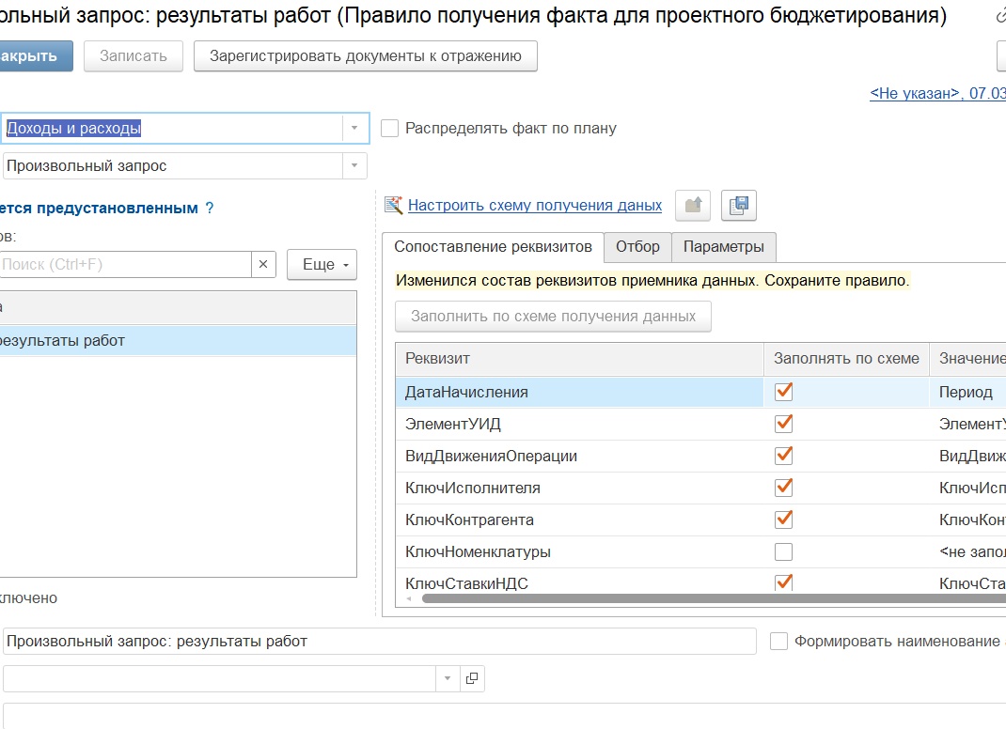Enable Распределять факт по плану checkbox
The width and height of the screenshot is (1006, 729).
point(389,128)
